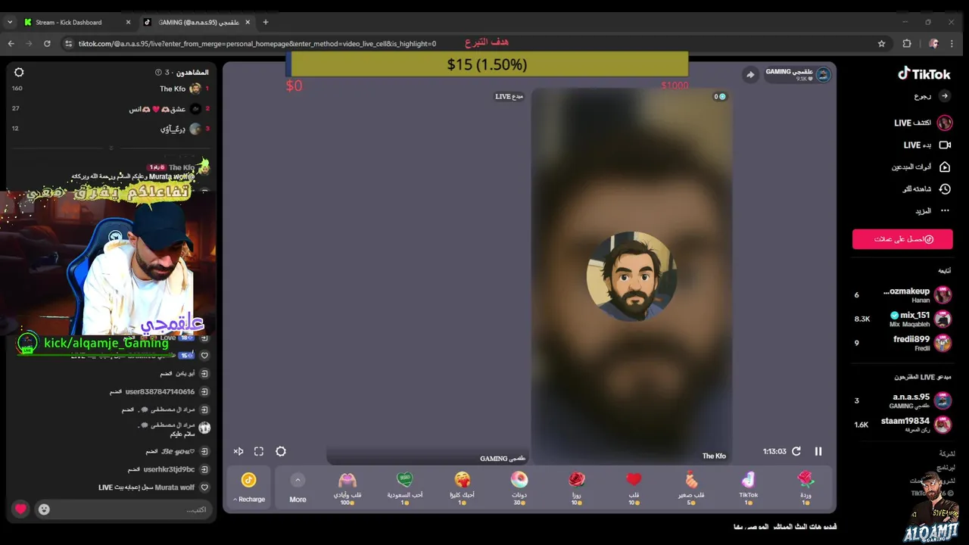Reload the browser page
The height and width of the screenshot is (545, 969).
click(47, 44)
